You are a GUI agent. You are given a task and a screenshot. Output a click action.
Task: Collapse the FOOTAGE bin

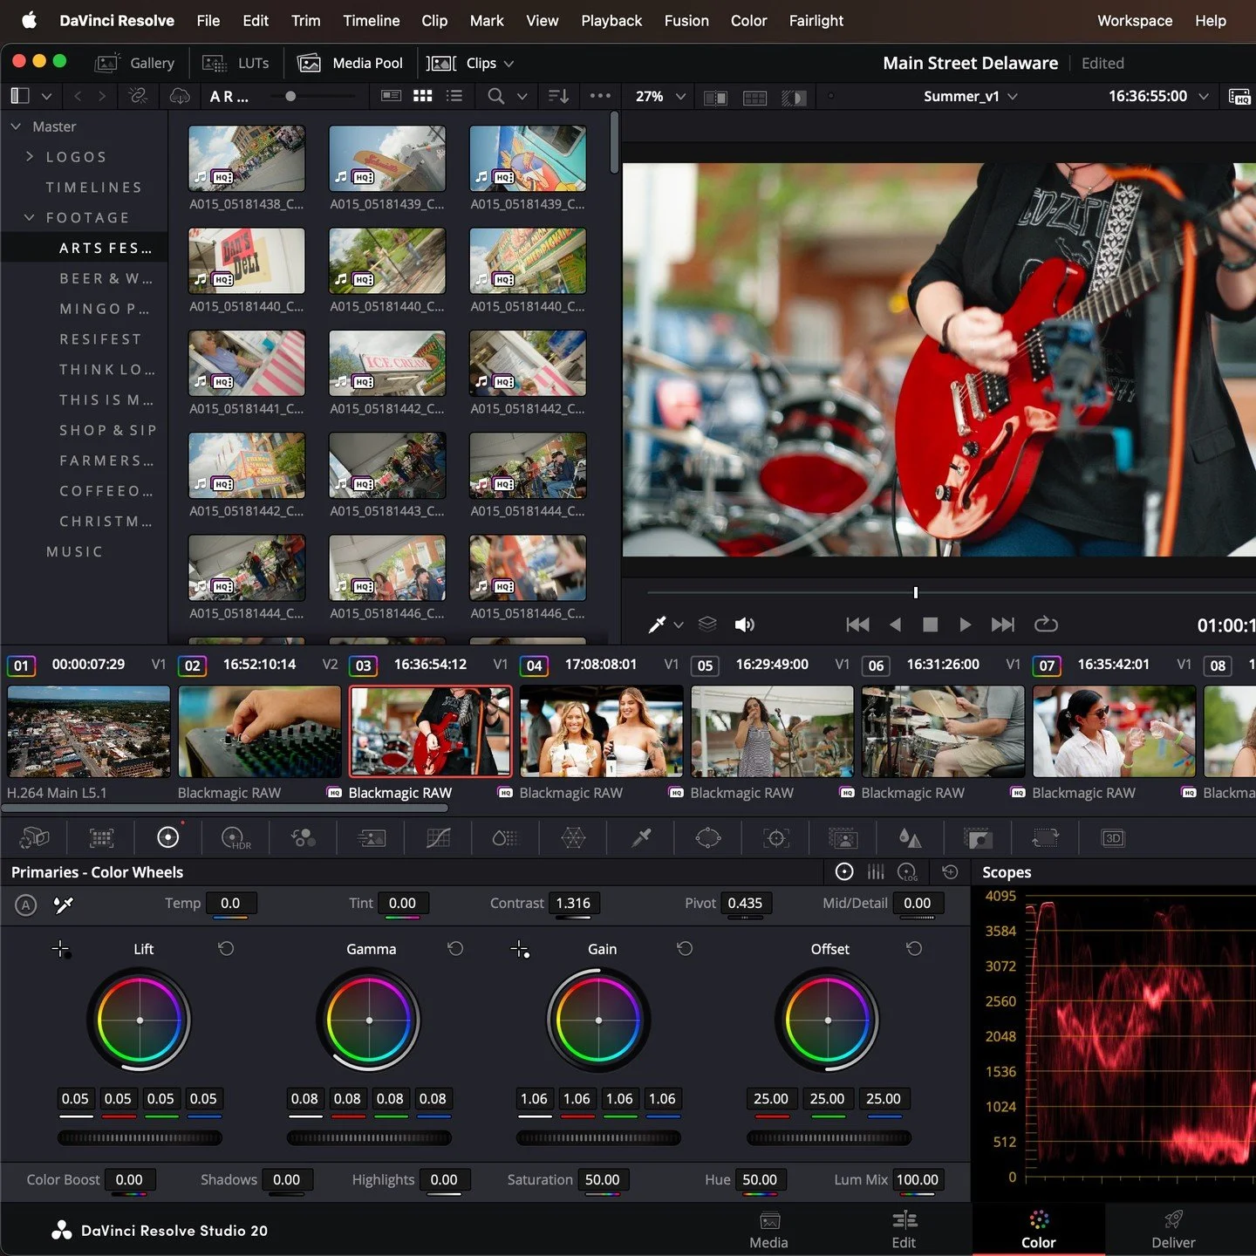30,217
